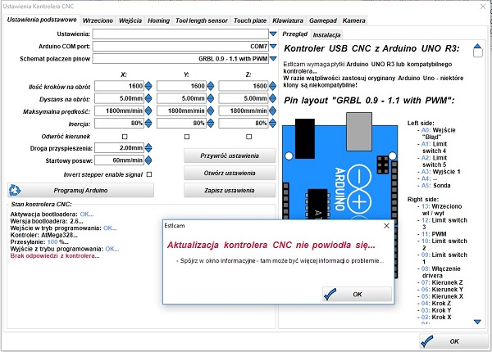Adjust the Z steps per revolution stepper

pyautogui.click(x=273, y=86)
